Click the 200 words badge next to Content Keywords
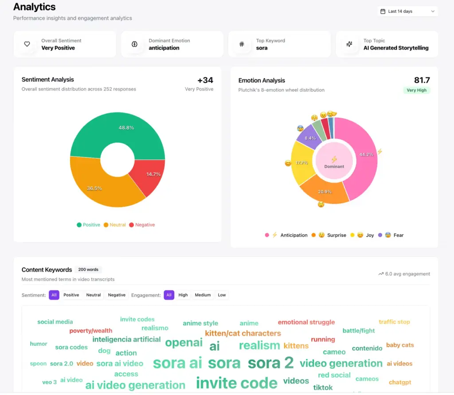 88,270
